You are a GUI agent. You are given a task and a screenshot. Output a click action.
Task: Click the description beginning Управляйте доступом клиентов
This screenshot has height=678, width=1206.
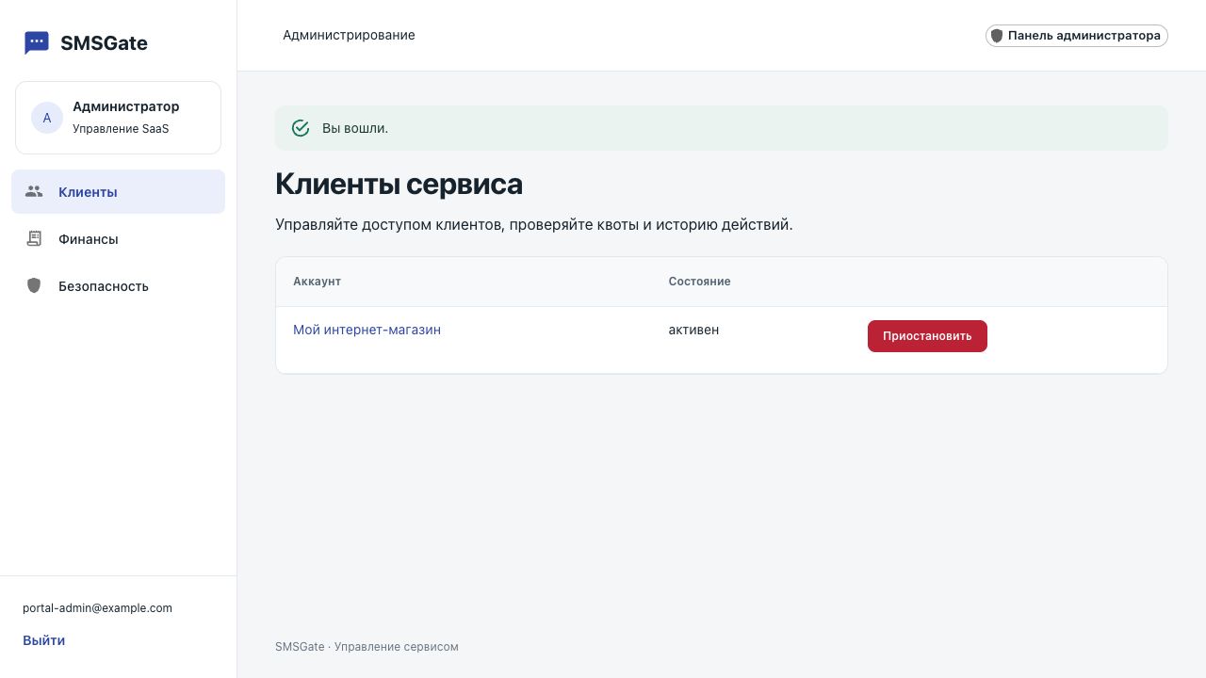(x=534, y=225)
